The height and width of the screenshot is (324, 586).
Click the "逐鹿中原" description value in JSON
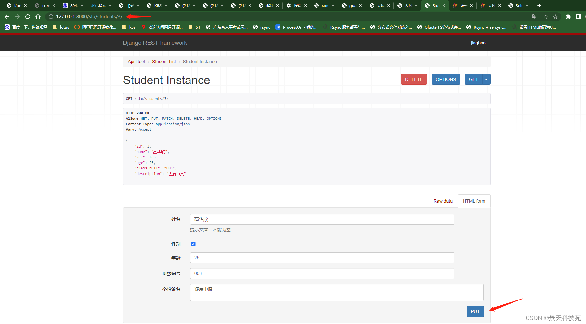point(176,174)
